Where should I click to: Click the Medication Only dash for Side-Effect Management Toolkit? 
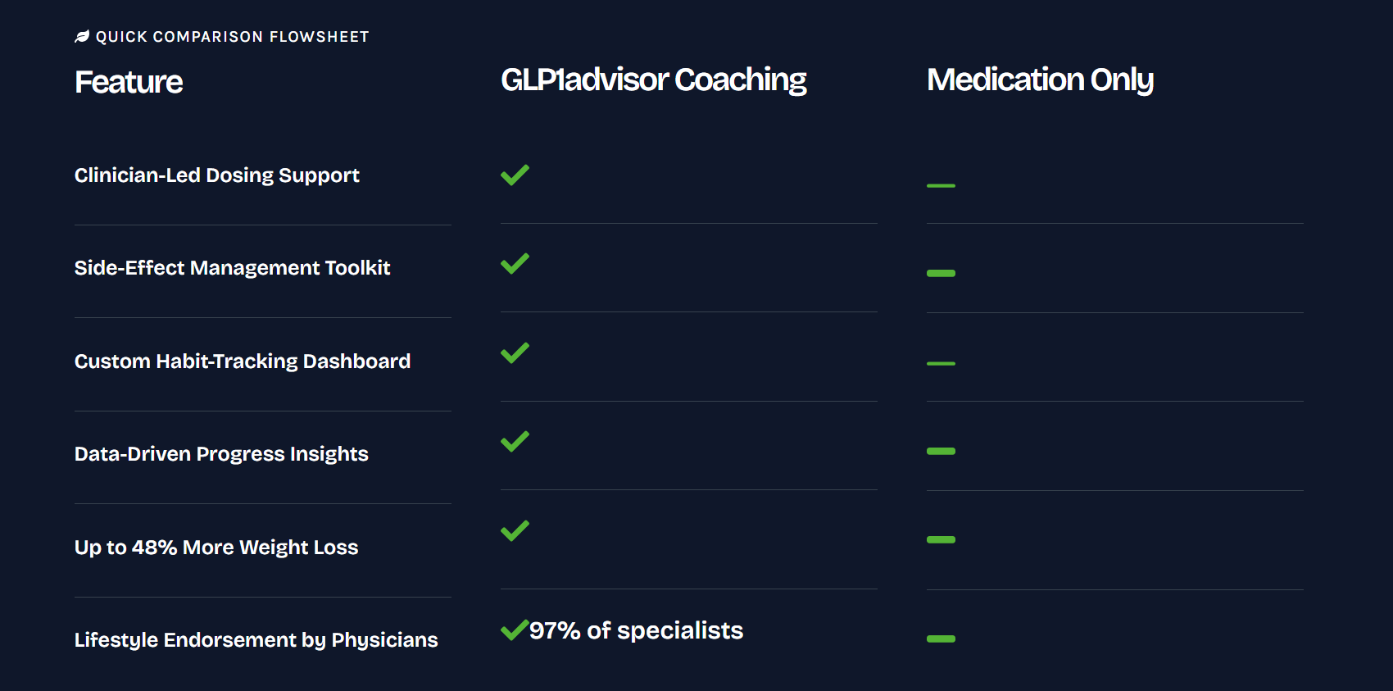click(x=941, y=273)
